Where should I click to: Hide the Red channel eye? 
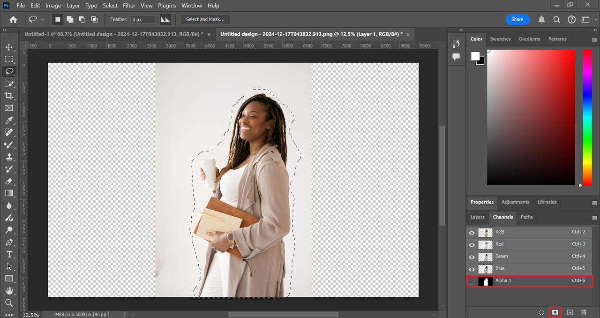(472, 245)
